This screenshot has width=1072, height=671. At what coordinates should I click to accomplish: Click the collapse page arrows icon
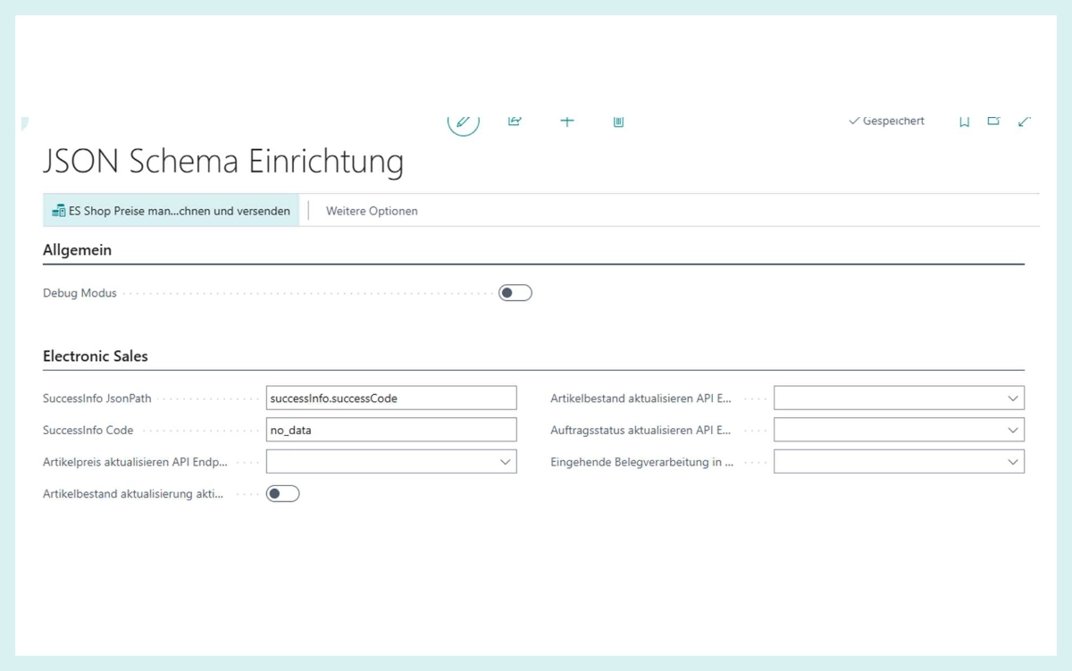[1024, 122]
